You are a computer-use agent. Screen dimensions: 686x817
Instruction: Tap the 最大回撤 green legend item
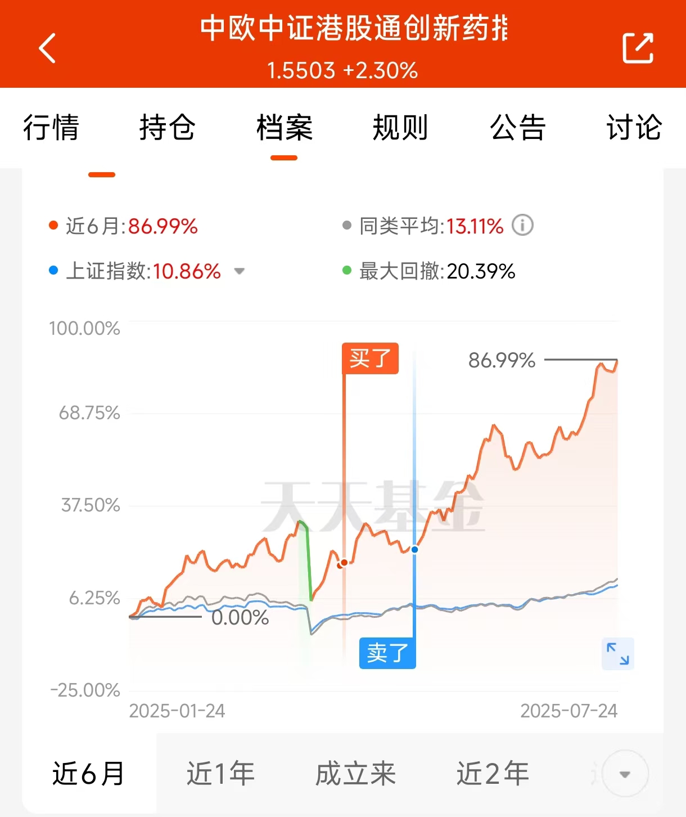(x=429, y=271)
